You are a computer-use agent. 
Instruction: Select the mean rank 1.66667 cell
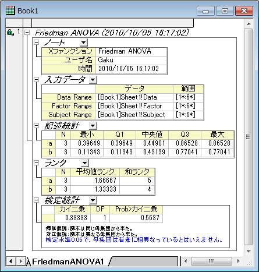[x=95, y=181]
